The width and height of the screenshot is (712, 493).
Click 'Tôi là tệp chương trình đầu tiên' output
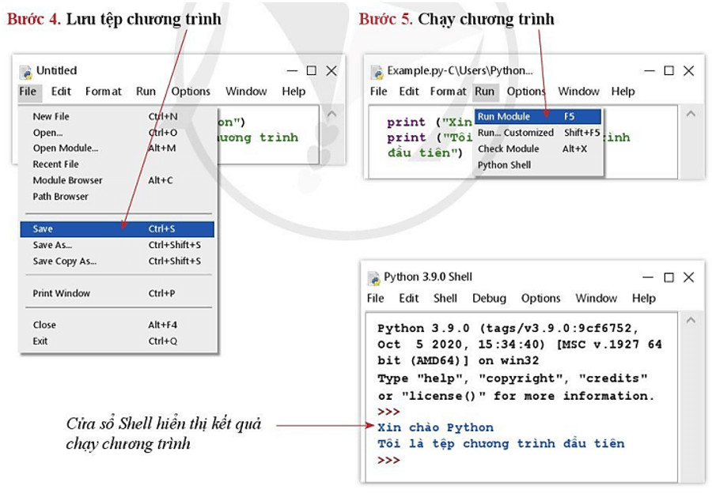(x=501, y=443)
